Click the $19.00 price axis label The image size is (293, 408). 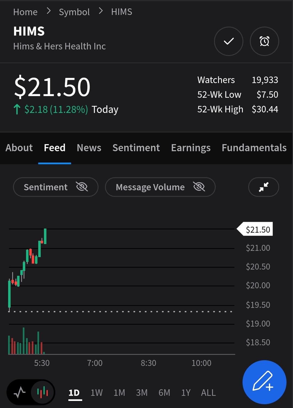(x=258, y=324)
